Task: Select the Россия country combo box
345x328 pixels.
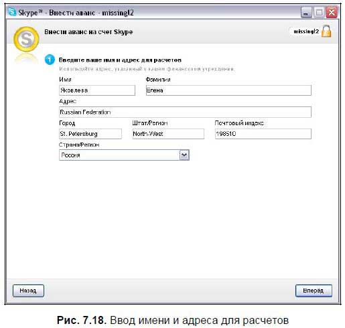Action: pyautogui.click(x=124, y=155)
